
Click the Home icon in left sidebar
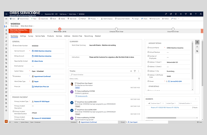click(6, 23)
